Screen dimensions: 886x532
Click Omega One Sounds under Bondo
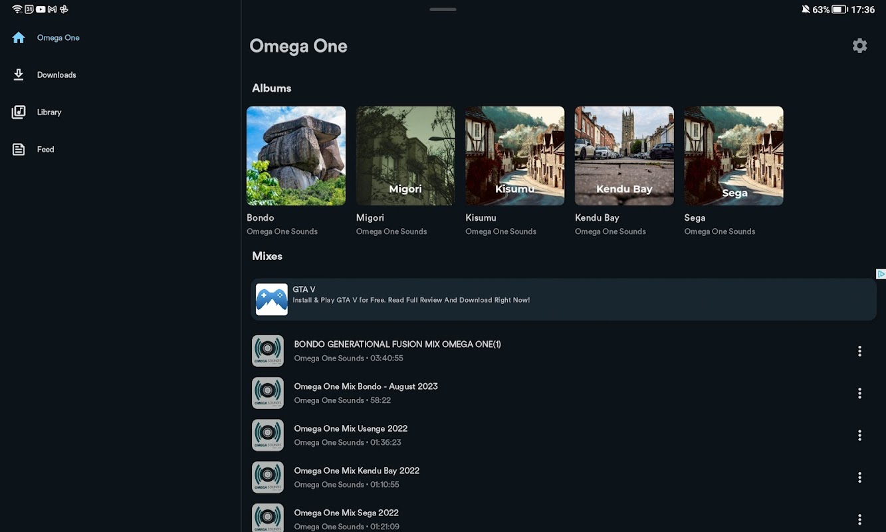282,231
